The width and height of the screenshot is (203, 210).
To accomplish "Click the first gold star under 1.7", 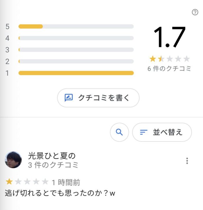I will (x=153, y=59).
